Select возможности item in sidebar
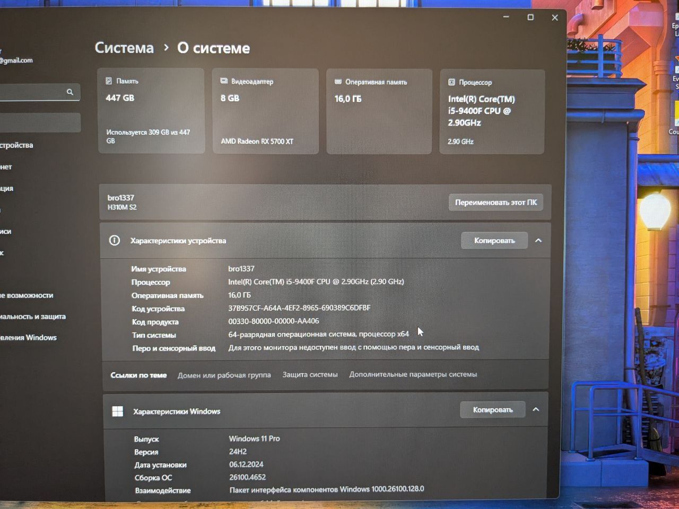 [x=27, y=295]
